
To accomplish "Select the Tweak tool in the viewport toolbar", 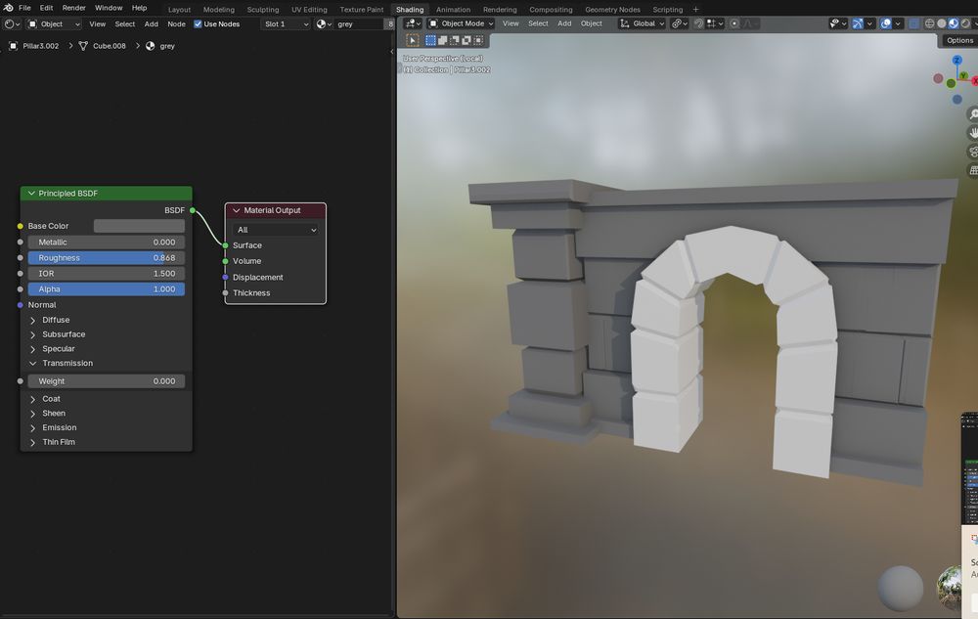I will [x=412, y=39].
